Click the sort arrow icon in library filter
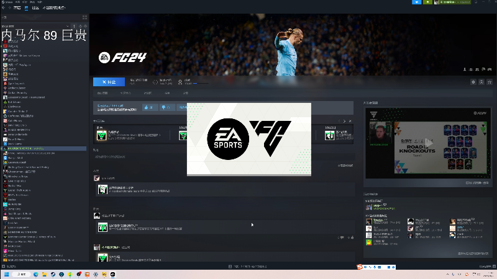The width and height of the screenshot is (497, 279). (x=74, y=26)
